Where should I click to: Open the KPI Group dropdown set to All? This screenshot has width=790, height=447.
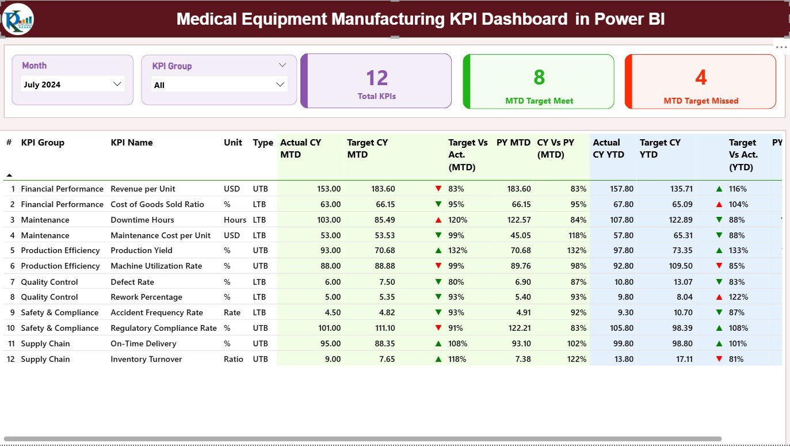point(219,85)
